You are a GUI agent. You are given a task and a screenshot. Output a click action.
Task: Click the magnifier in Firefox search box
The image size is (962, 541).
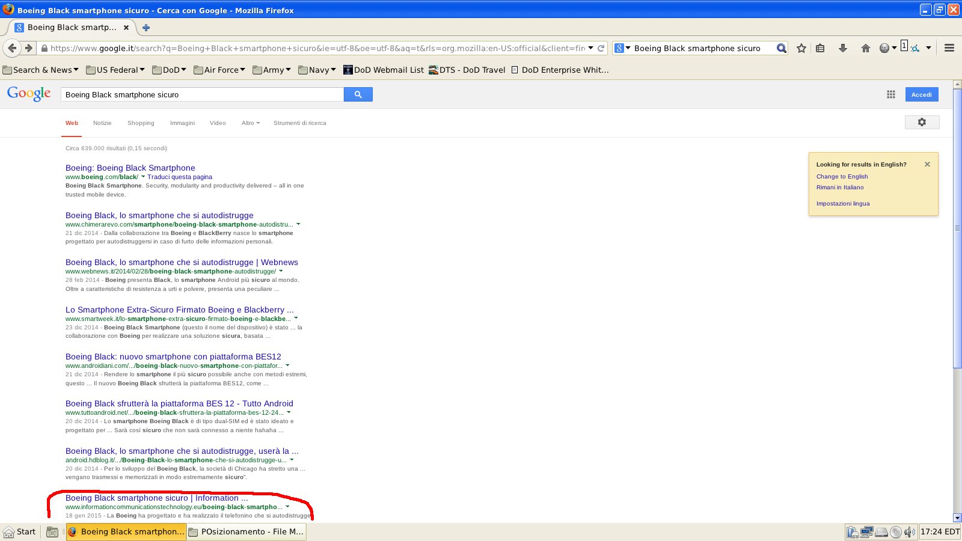[781, 48]
